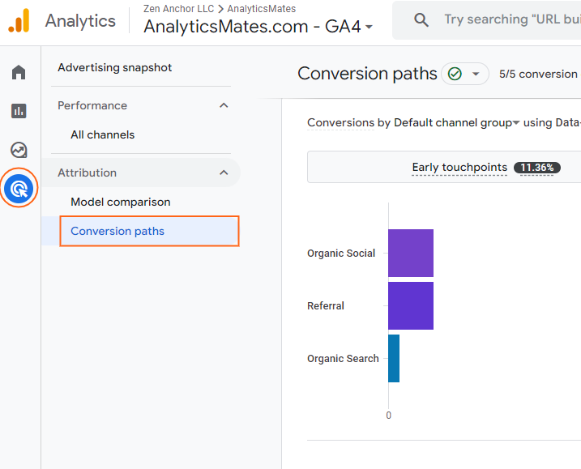Open the Default channel group dropdown
The width and height of the screenshot is (581, 469).
point(456,122)
